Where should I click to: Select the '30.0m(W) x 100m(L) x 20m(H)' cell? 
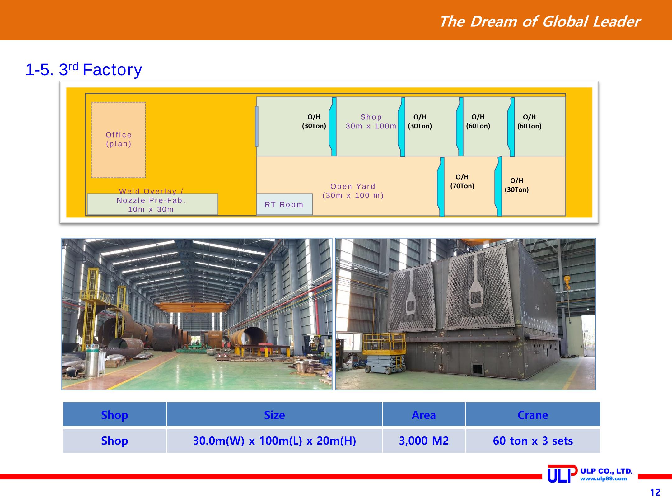[274, 441]
